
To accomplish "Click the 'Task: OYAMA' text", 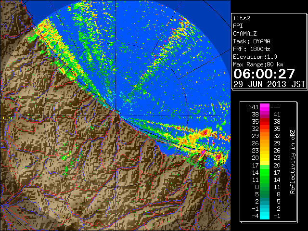I will [252, 41].
